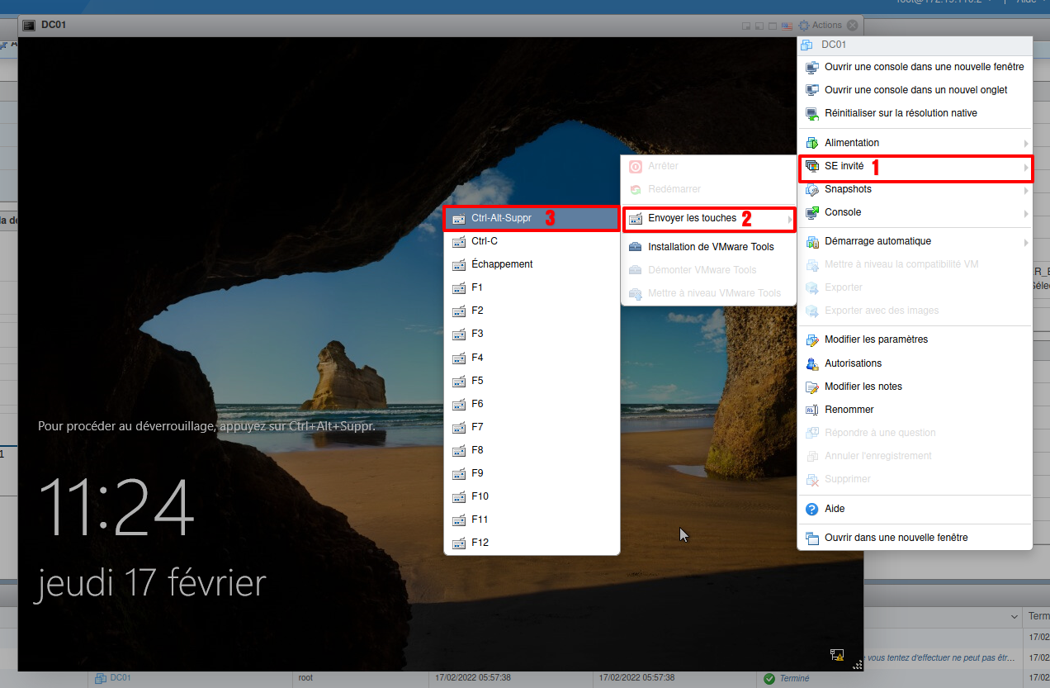
Task: Send the F5 key to the guest
Action: [x=477, y=381]
